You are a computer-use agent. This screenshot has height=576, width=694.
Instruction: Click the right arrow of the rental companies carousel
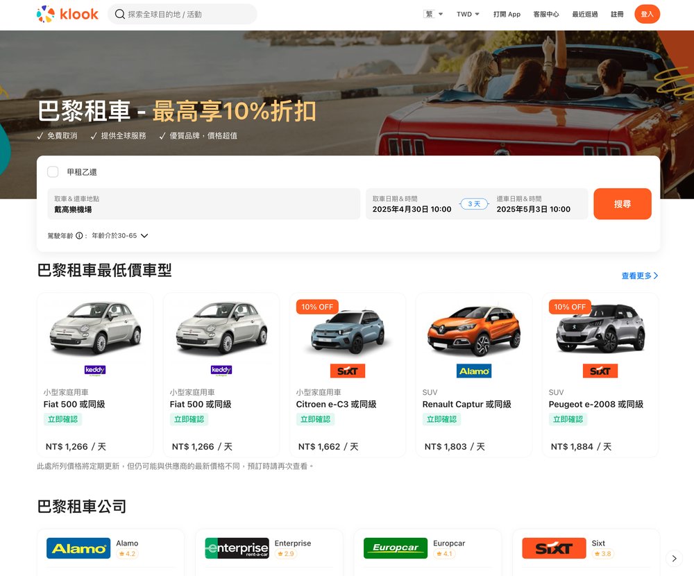tap(672, 558)
